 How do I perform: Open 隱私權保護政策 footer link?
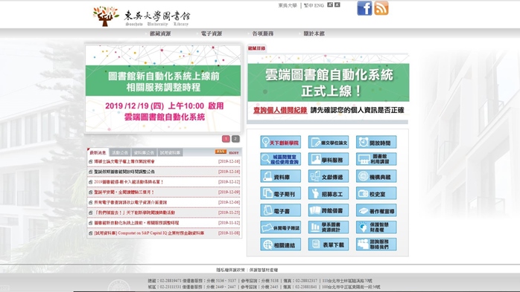pyautogui.click(x=231, y=270)
